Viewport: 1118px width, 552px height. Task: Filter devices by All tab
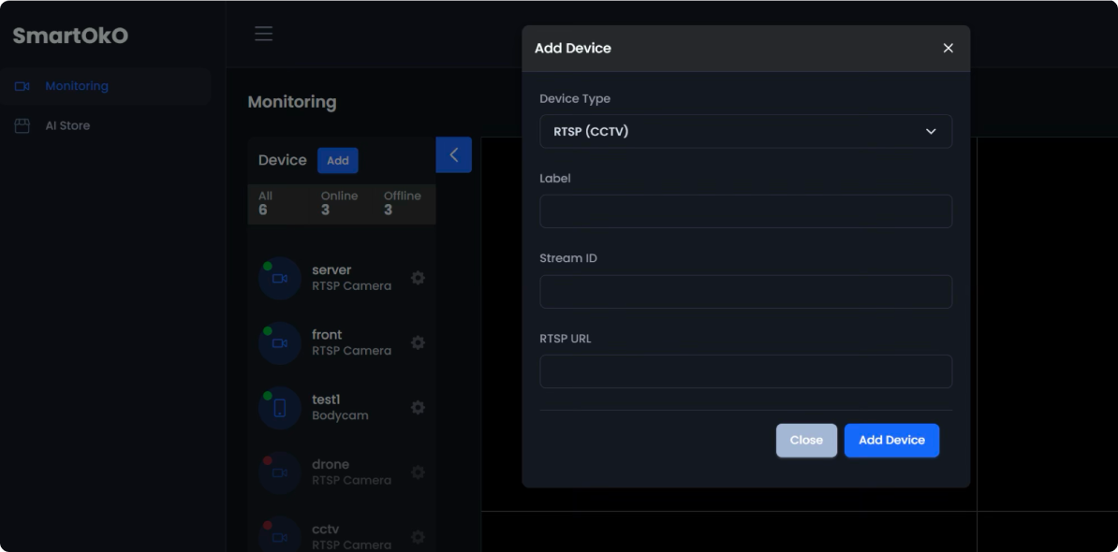click(279, 203)
